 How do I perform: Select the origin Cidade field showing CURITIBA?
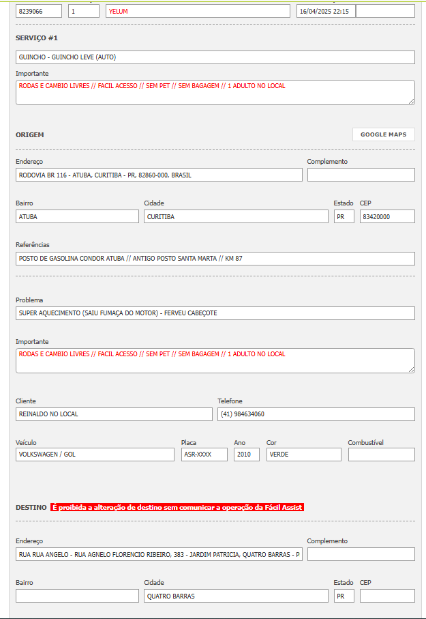coord(236,216)
